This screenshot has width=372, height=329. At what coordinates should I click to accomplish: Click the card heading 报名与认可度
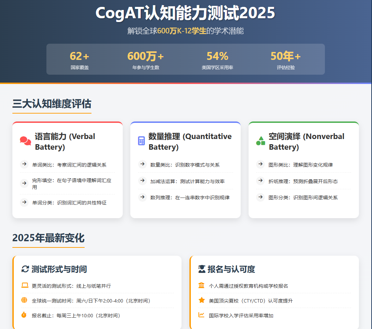[x=231, y=269]
